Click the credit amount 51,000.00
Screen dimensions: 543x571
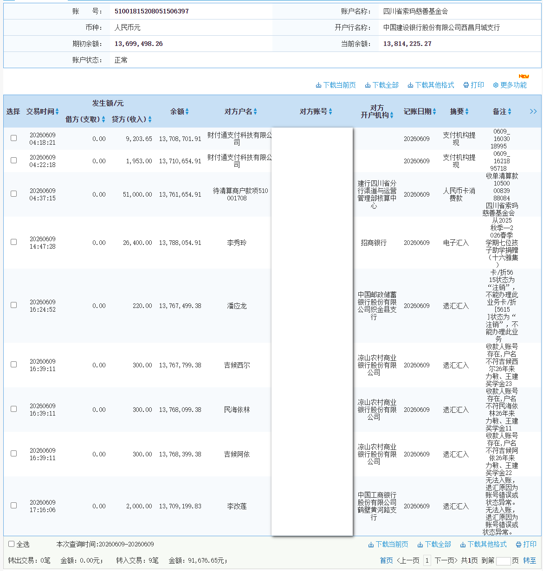click(x=137, y=194)
